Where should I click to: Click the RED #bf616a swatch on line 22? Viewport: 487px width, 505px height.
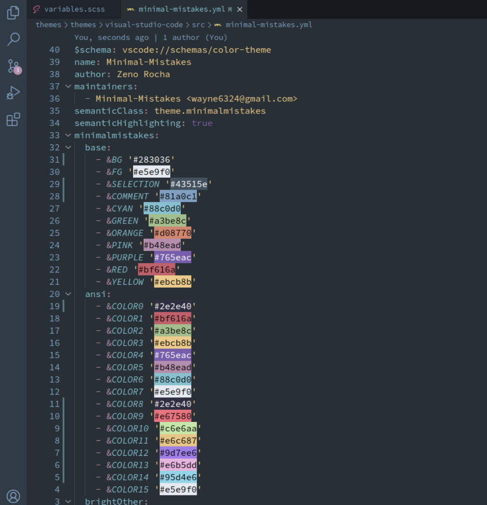[x=157, y=269]
